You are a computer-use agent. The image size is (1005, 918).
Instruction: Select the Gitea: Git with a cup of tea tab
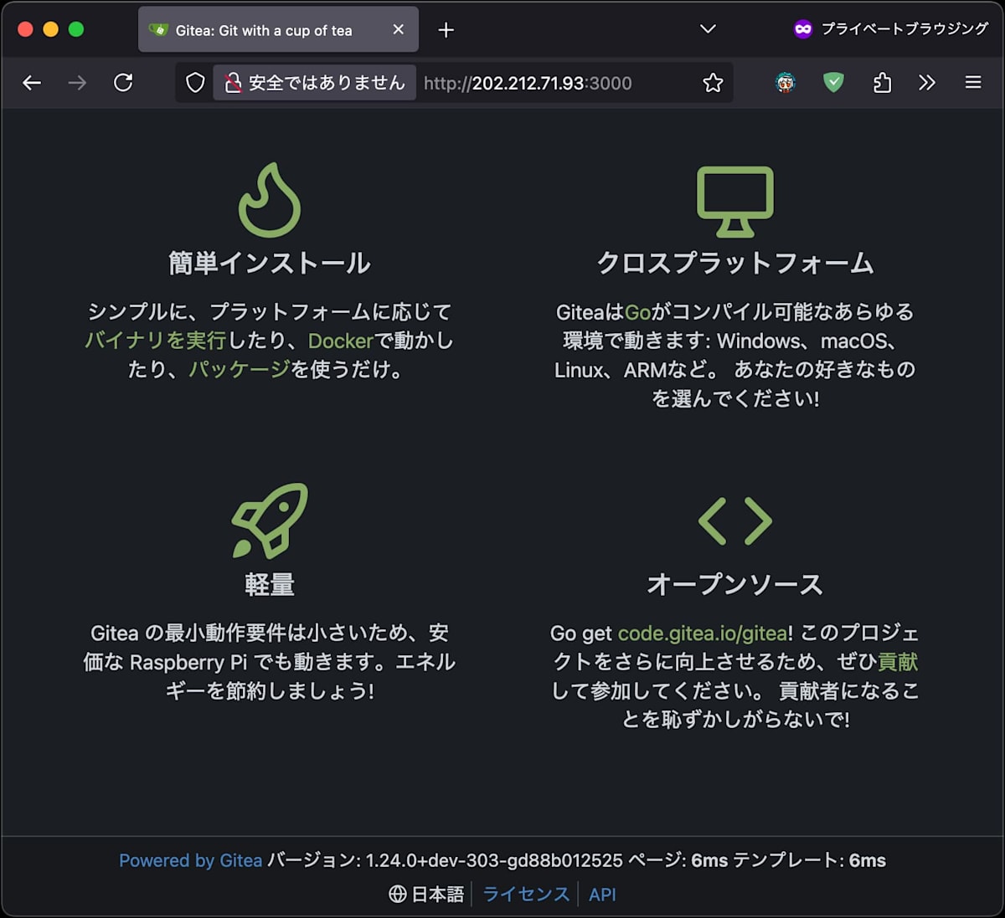278,30
